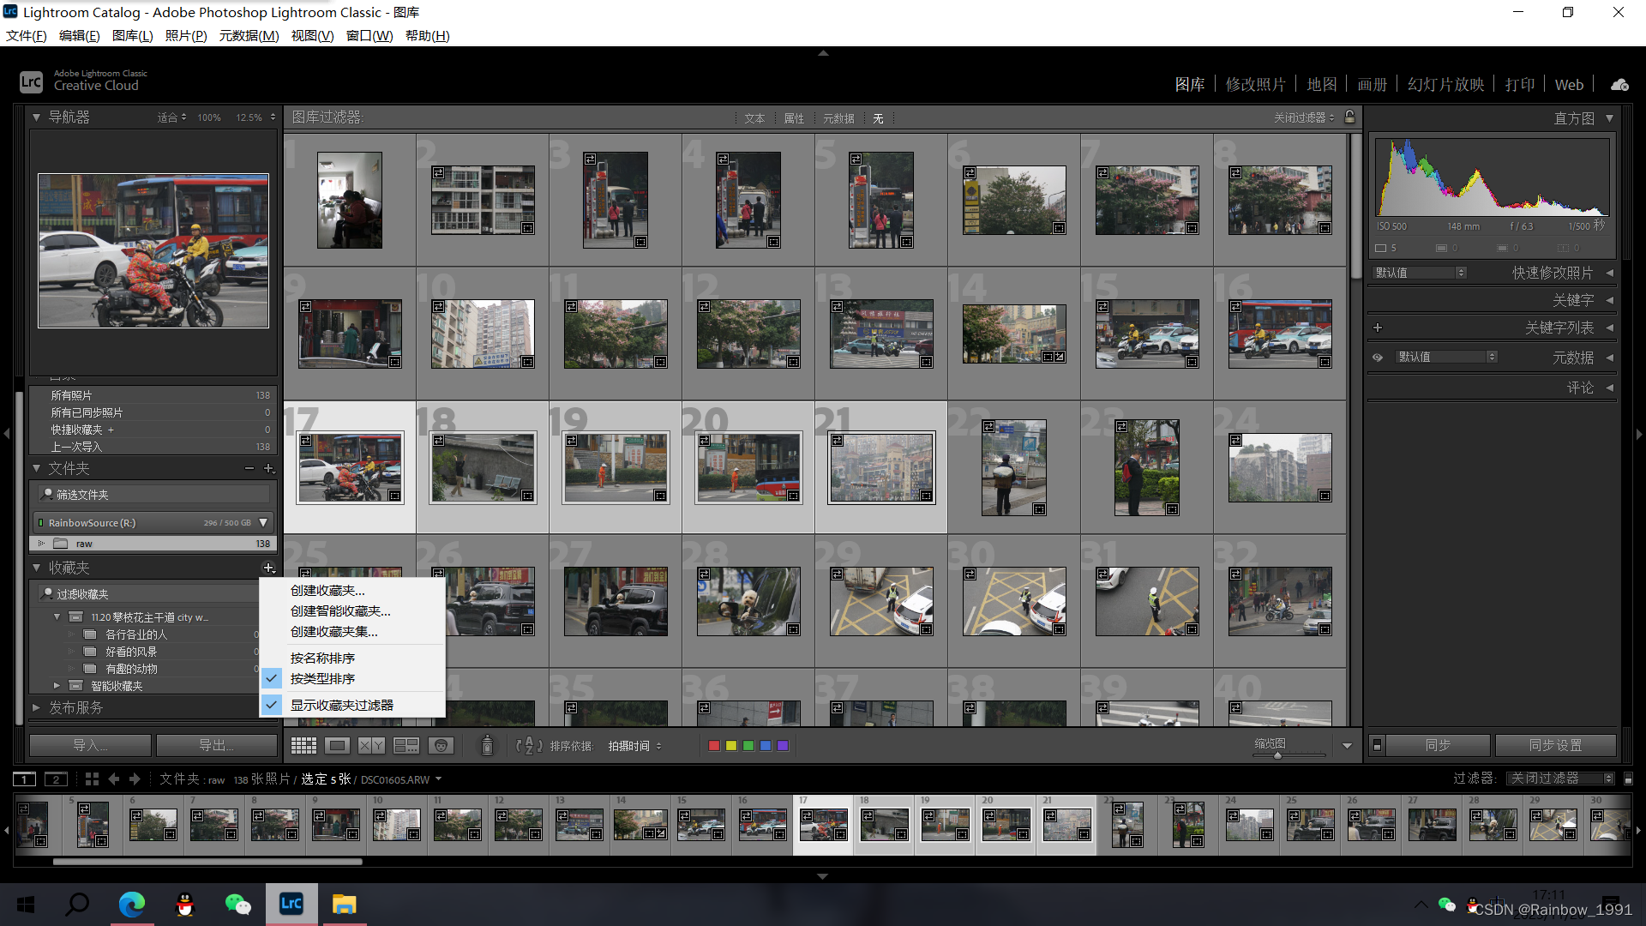Open sort-by 拍摄时间 dropdown
Viewport: 1646px width, 926px height.
pyautogui.click(x=635, y=746)
